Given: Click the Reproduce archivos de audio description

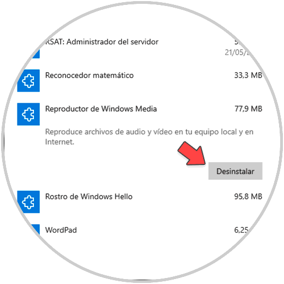Looking at the screenshot, I should point(149,137).
